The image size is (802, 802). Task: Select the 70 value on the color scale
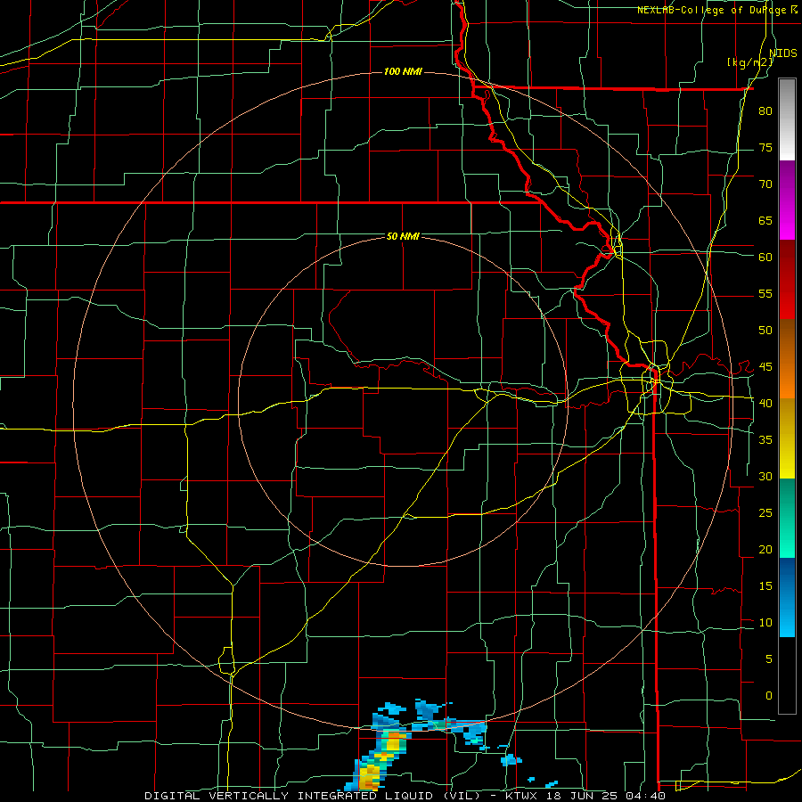pos(765,184)
